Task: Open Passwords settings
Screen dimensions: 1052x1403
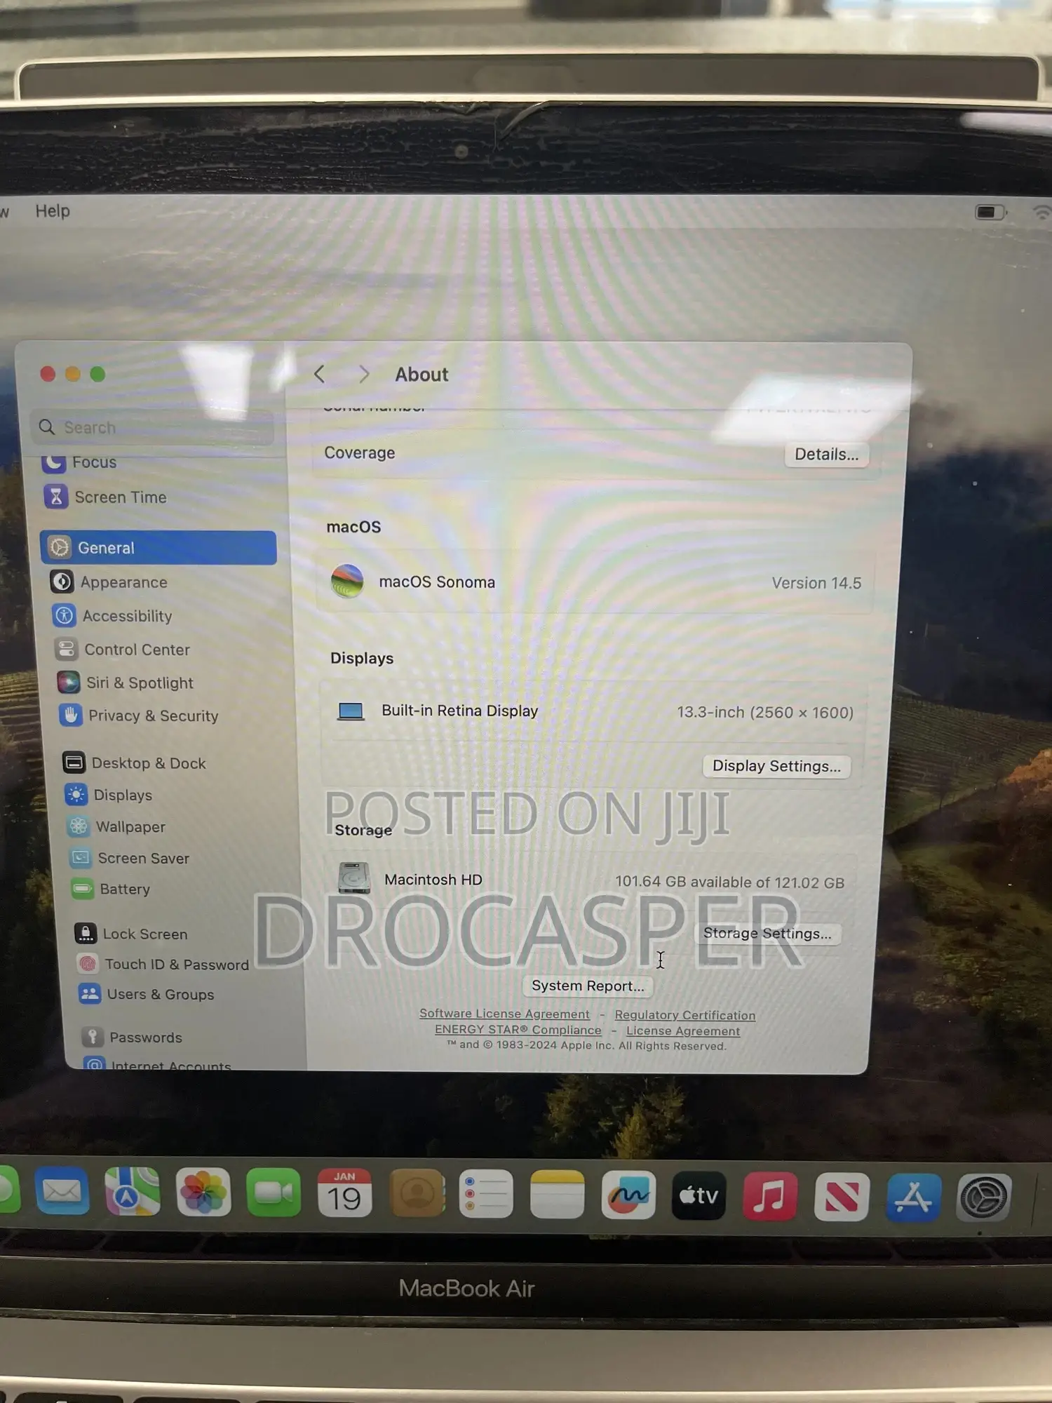Action: (x=131, y=1037)
